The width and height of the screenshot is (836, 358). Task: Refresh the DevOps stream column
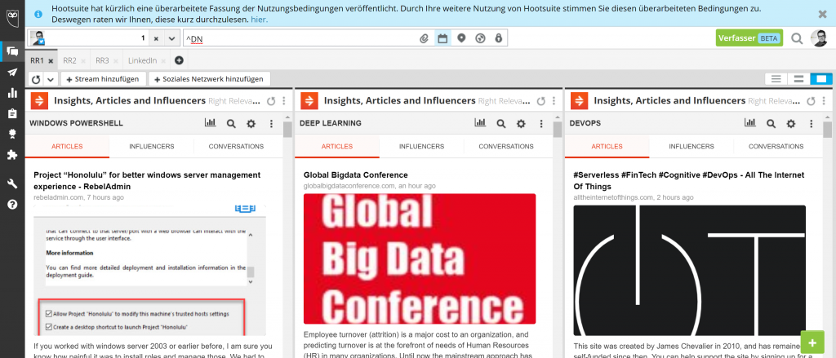[811, 101]
